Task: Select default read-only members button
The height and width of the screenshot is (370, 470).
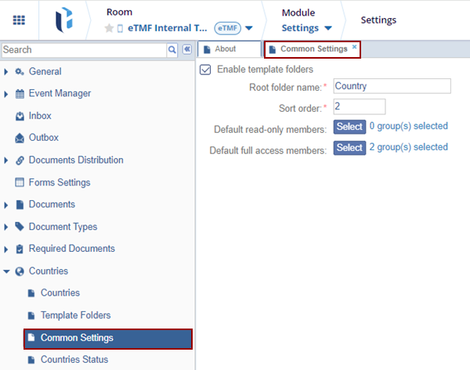Action: [x=349, y=127]
